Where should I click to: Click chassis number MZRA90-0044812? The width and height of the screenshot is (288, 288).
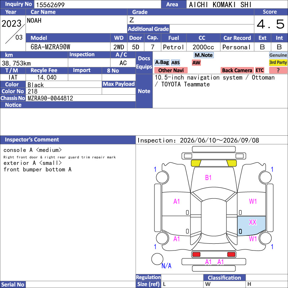[50, 98]
